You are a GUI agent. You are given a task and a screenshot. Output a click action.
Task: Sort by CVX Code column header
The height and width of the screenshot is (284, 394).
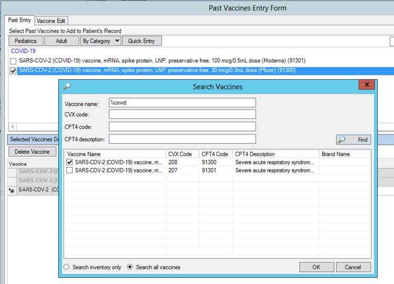[182, 154]
